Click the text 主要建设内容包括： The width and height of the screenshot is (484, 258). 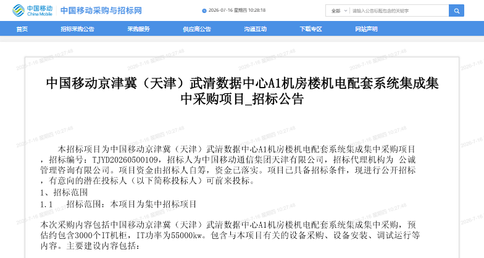pyautogui.click(x=103, y=246)
